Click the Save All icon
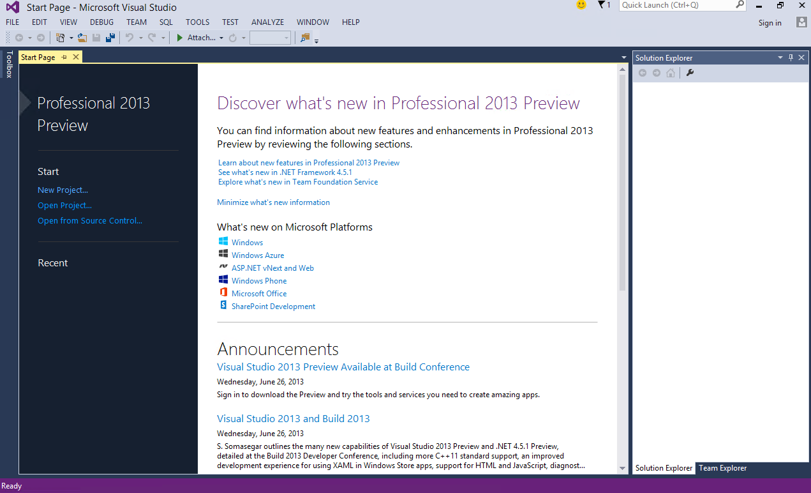Viewport: 811px width, 493px height. [x=110, y=38]
